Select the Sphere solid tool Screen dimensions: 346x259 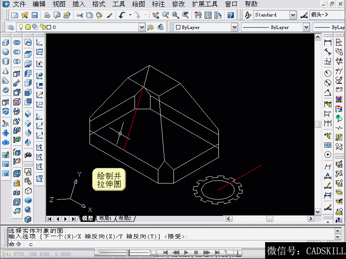pyautogui.click(x=6, y=52)
